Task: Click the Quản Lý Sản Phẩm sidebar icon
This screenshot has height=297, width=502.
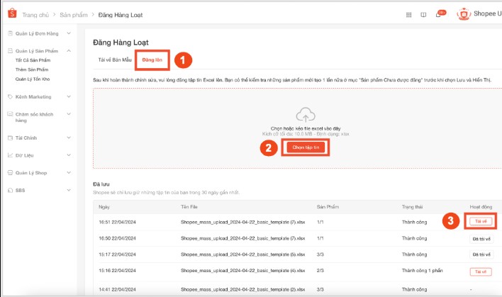Action: pos(10,50)
